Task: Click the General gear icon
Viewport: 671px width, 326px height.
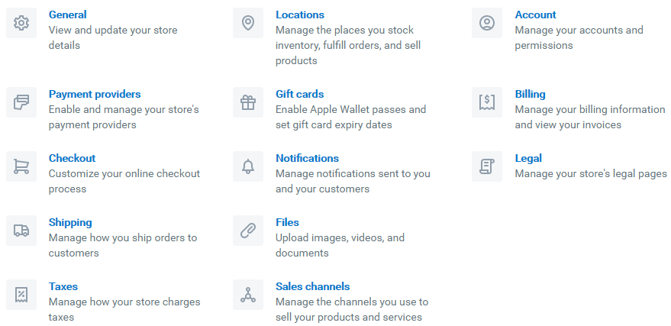Action: tap(21, 23)
